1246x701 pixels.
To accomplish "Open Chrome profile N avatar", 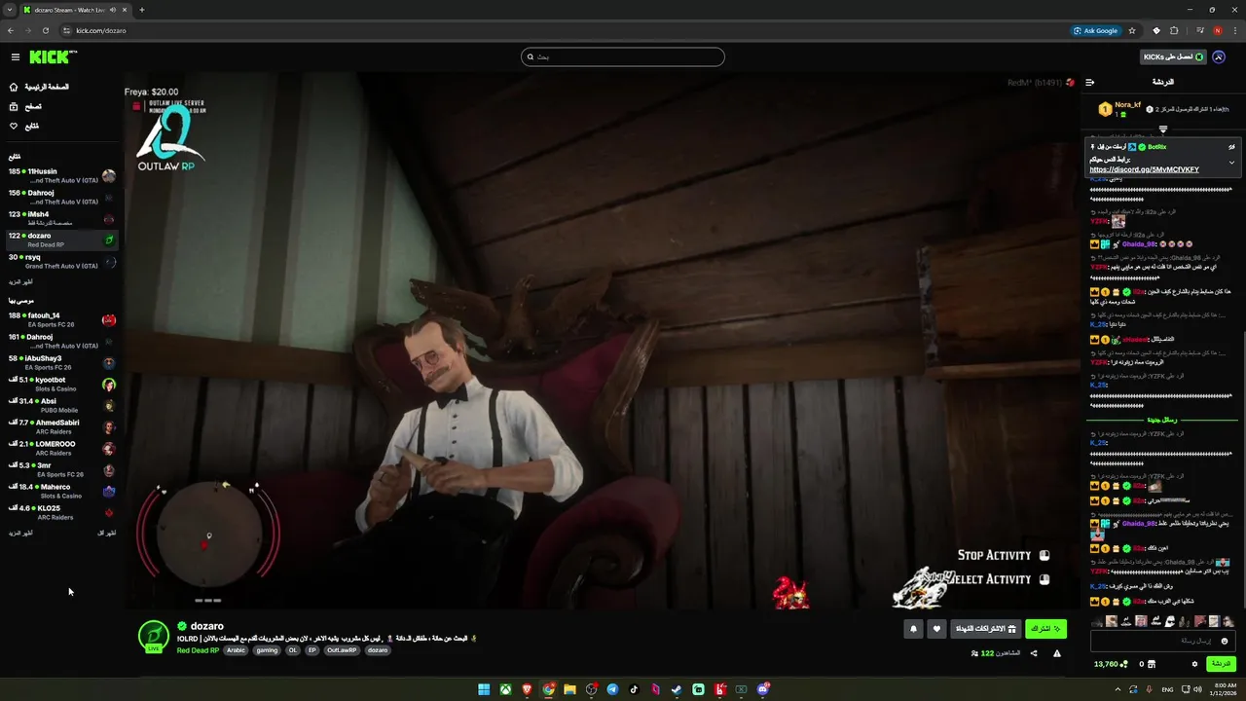I will point(1218,30).
